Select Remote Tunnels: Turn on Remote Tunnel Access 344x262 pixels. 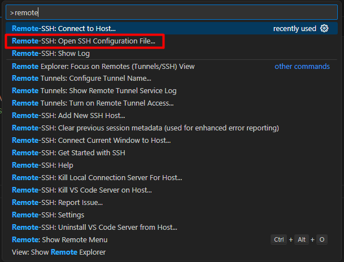click(172, 103)
